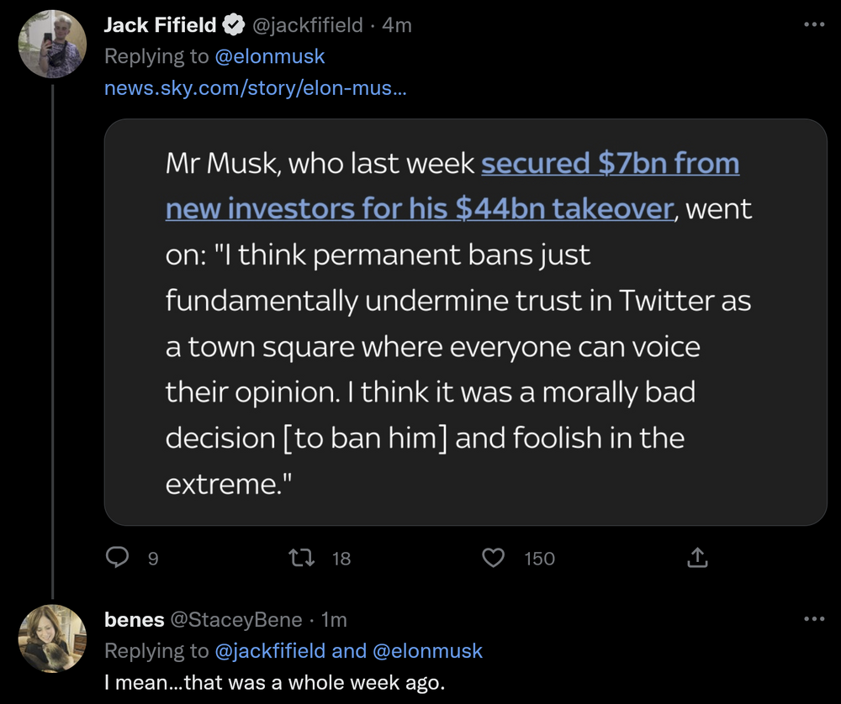
Task: Open the more options menu on Jack Fifield's tweet
Action: click(x=814, y=25)
